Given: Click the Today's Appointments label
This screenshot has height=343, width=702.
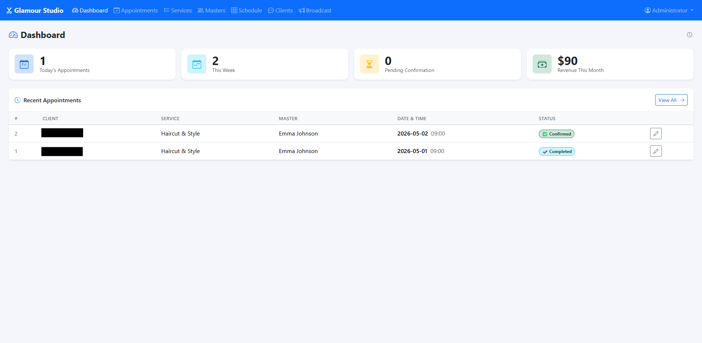Looking at the screenshot, I should [65, 70].
